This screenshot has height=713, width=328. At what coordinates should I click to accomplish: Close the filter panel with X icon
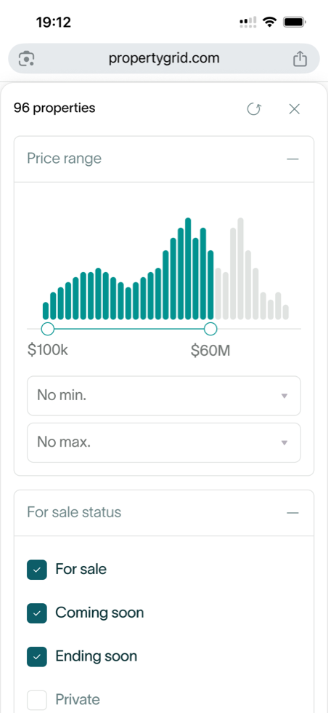[x=295, y=109]
